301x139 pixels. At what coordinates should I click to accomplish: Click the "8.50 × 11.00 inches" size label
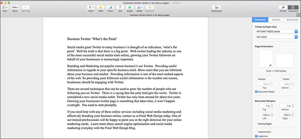pyautogui.click(x=276, y=71)
